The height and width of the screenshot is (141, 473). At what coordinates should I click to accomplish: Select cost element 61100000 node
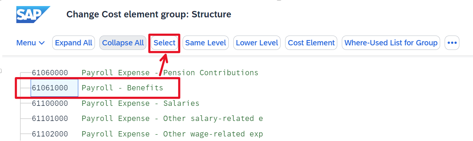click(x=50, y=103)
